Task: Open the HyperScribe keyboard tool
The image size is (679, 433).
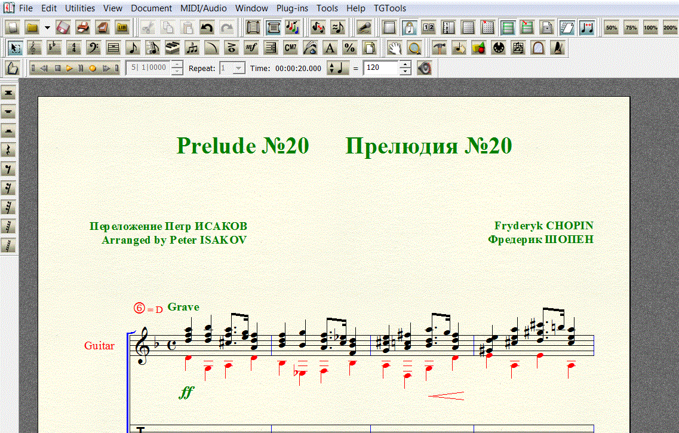Action: (x=173, y=48)
